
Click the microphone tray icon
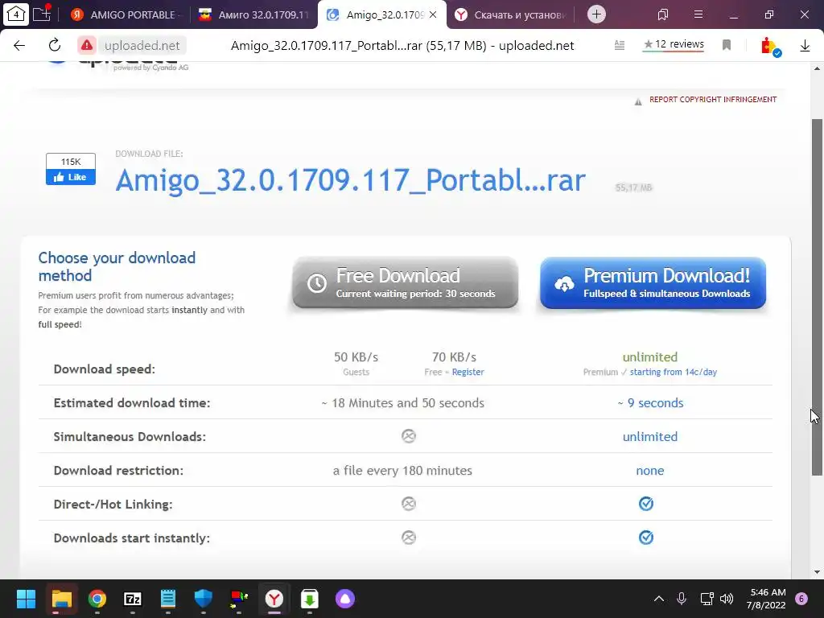(681, 599)
